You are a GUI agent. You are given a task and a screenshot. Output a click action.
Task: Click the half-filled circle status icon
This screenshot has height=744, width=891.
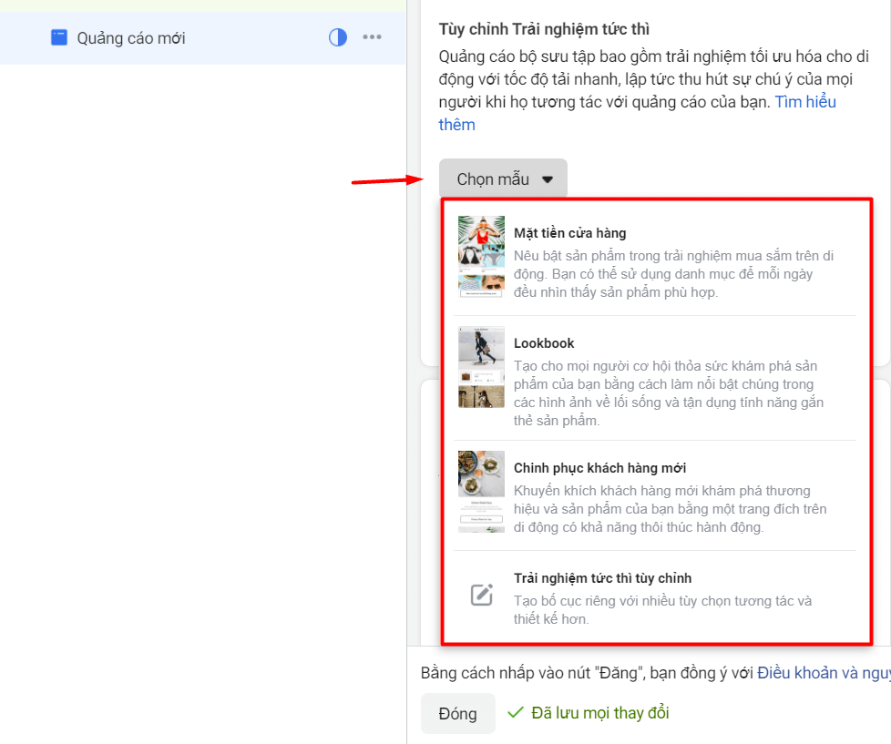tap(338, 38)
